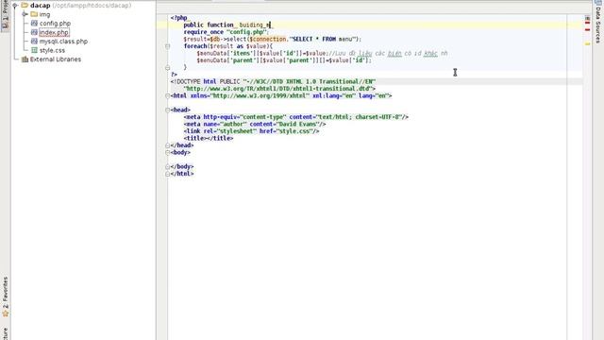Click the $connection variable in code

pyautogui.click(x=268, y=40)
